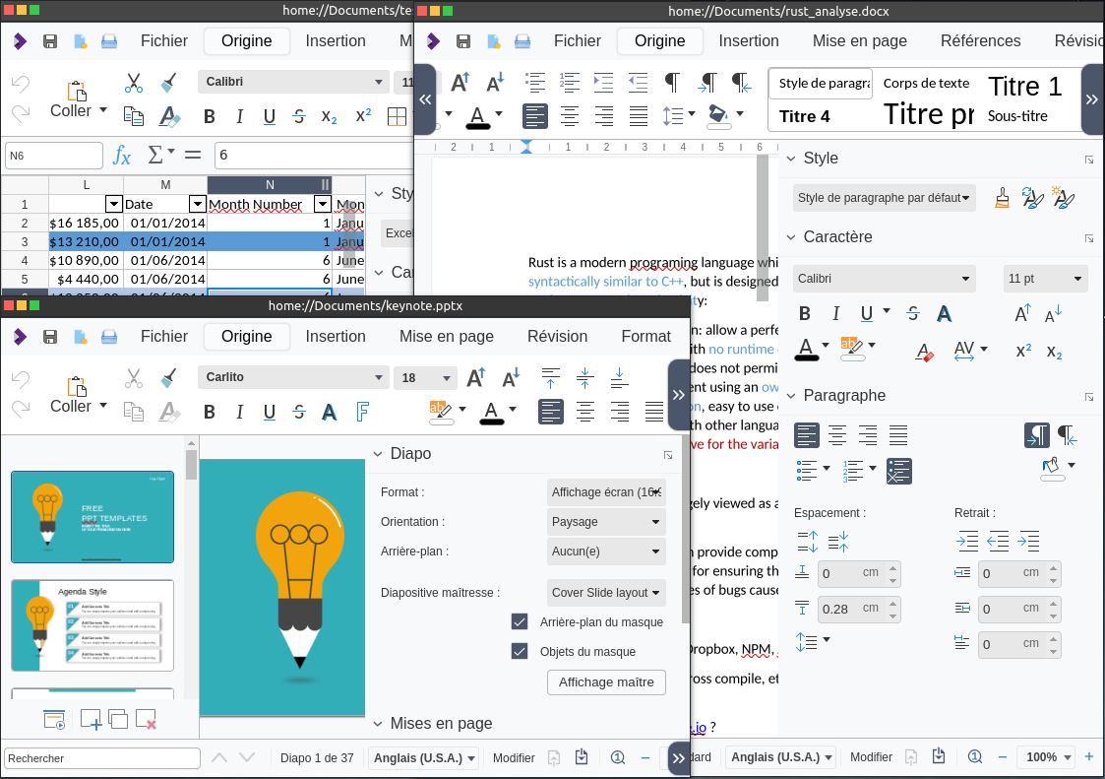
Task: Click the Undo arrow in keynote.pptx toolbar
Action: (21, 379)
